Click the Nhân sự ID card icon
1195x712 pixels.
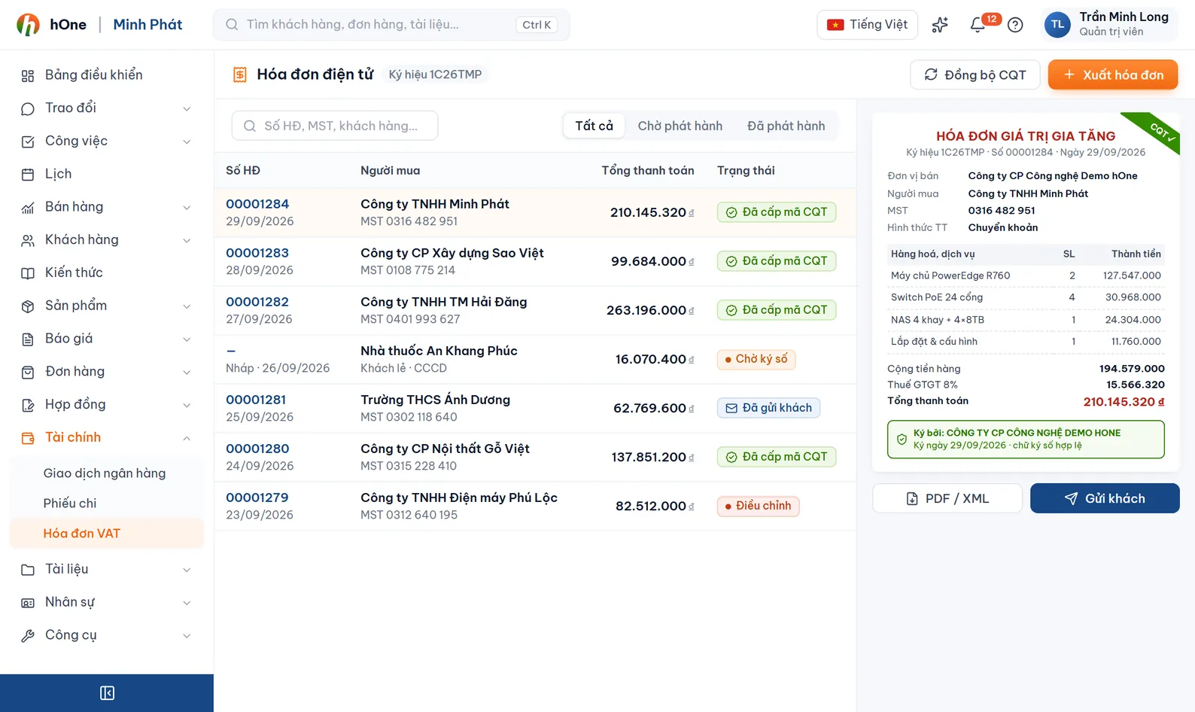(28, 603)
